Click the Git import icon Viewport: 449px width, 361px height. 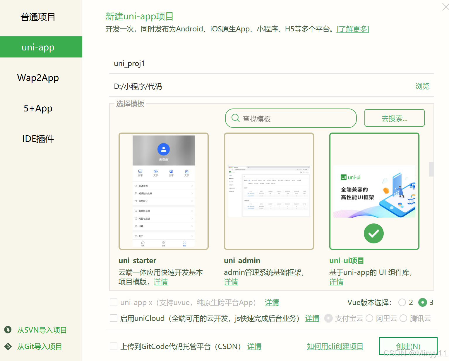coord(8,346)
